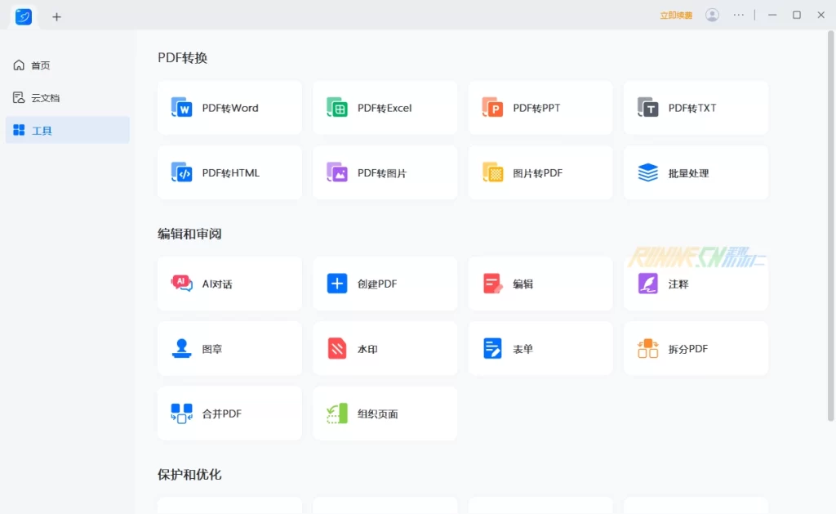This screenshot has height=514, width=836.
Task: Go to 首页 in the sidebar
Action: [x=40, y=65]
